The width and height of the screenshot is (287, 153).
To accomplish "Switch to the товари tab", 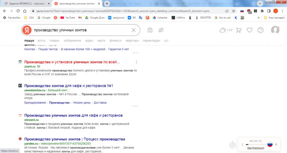I will tap(54, 40).
